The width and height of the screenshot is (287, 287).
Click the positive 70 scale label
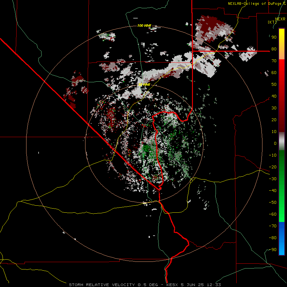pyautogui.click(x=274, y=61)
